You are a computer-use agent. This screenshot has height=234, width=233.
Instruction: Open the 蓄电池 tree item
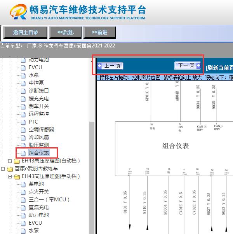coord(36,184)
